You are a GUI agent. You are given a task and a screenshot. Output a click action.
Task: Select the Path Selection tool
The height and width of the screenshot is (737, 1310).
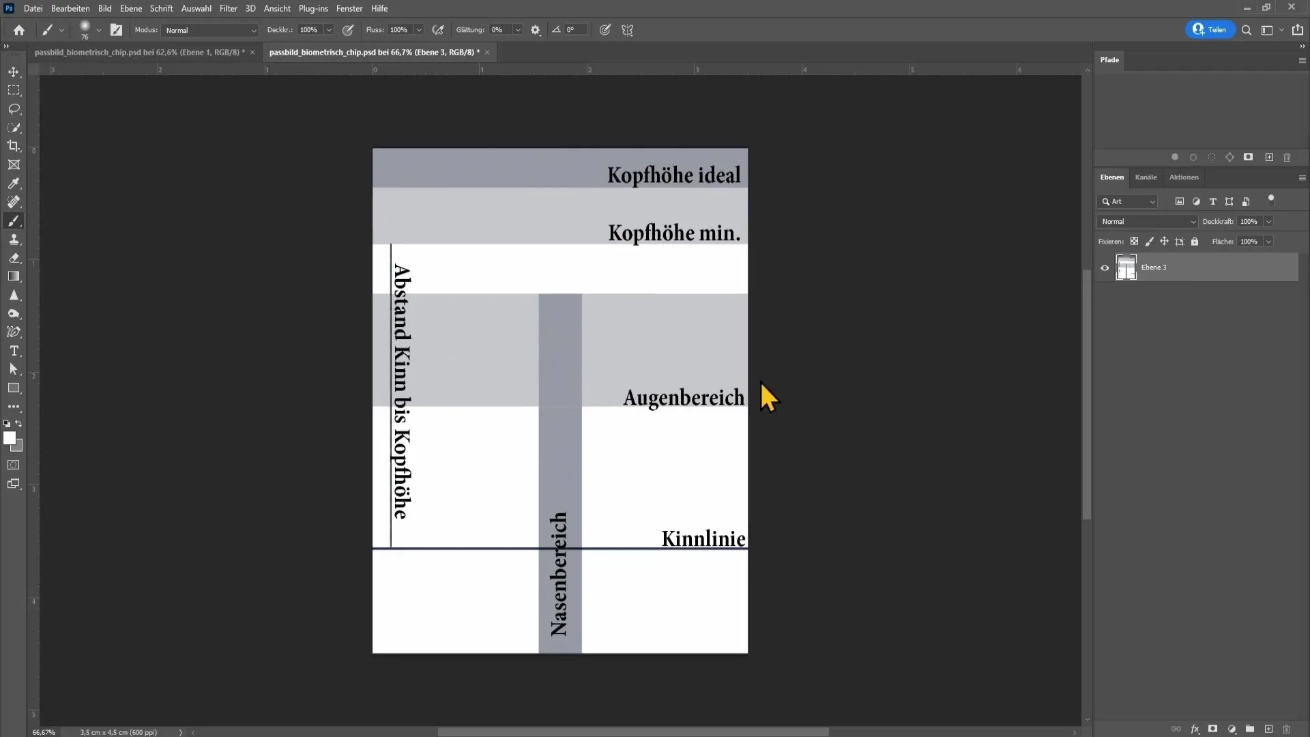14,369
